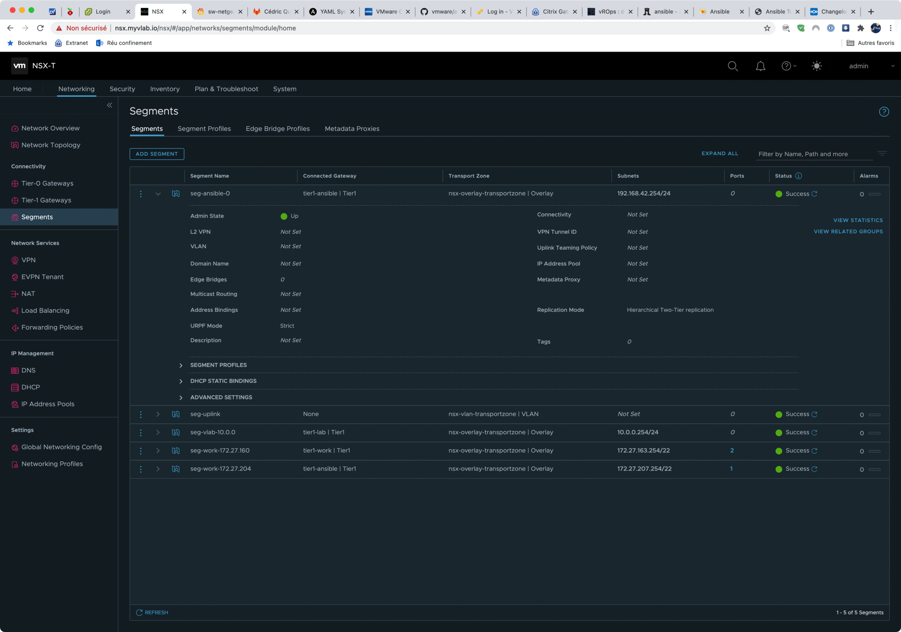Click the VIEW STATISTICS link

[858, 220]
